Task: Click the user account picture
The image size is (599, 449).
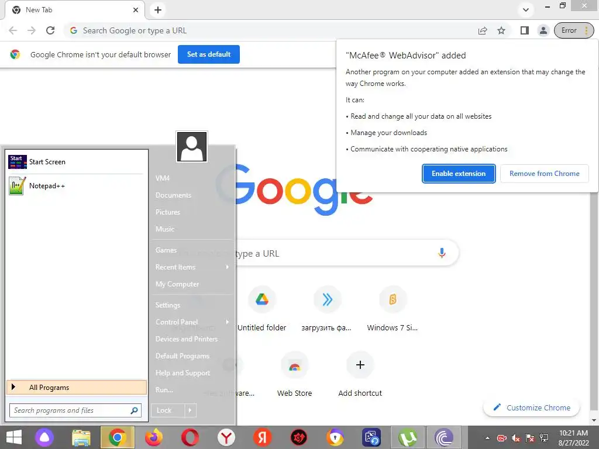Action: tap(192, 147)
